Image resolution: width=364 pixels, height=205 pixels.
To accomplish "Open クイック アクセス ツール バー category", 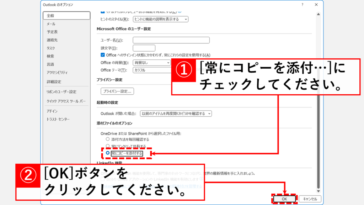I will [x=66, y=101].
